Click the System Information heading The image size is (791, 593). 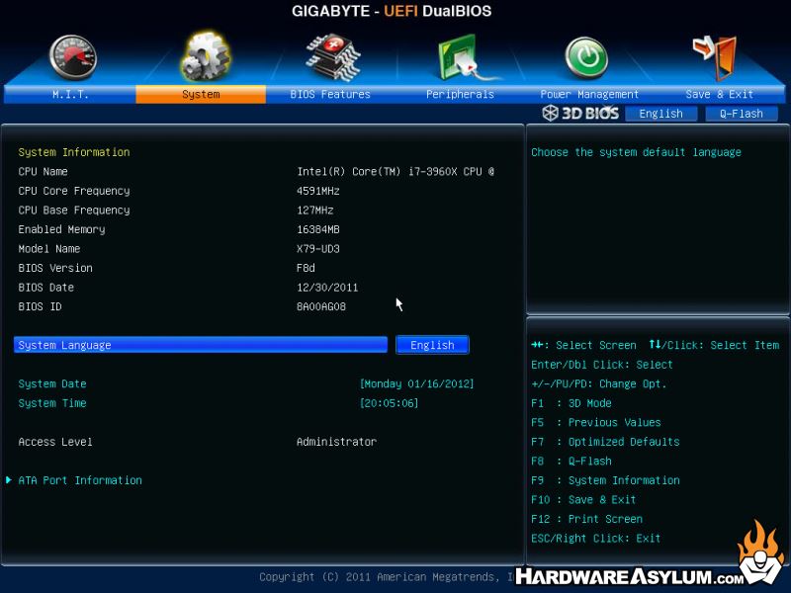point(73,152)
